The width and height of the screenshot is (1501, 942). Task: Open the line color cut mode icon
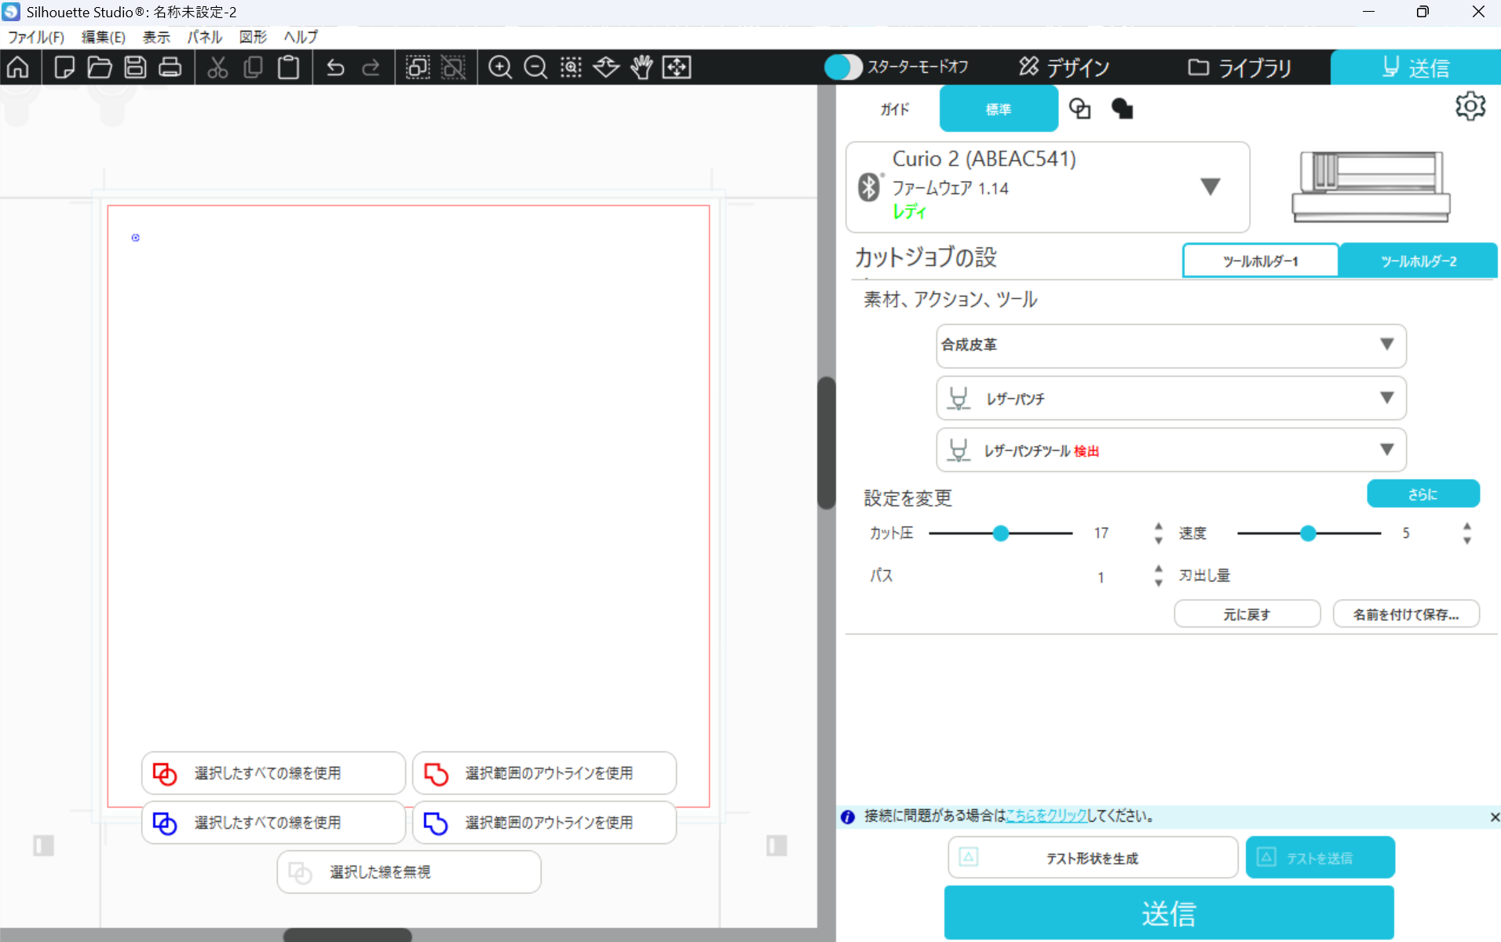click(x=1080, y=109)
